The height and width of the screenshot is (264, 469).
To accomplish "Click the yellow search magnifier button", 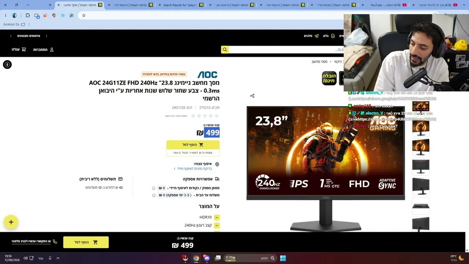I will tap(225, 49).
